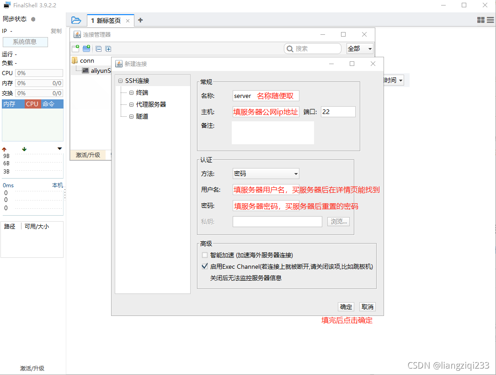Close the 新建连接 dialog
The width and height of the screenshot is (496, 375).
373,64
